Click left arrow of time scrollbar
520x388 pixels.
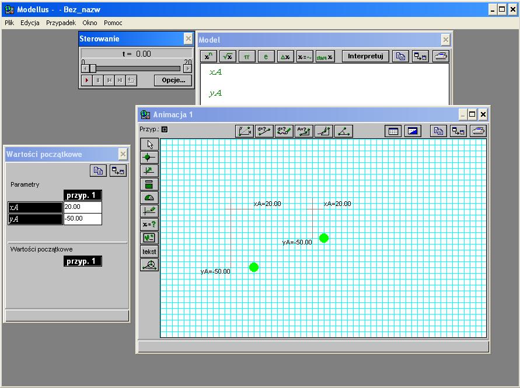pyautogui.click(x=85, y=69)
